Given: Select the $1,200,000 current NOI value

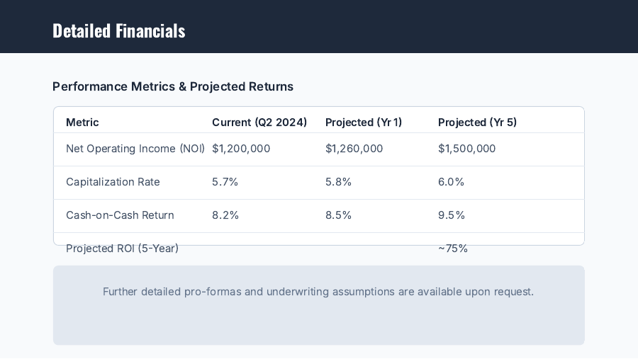Looking at the screenshot, I should (x=241, y=149).
